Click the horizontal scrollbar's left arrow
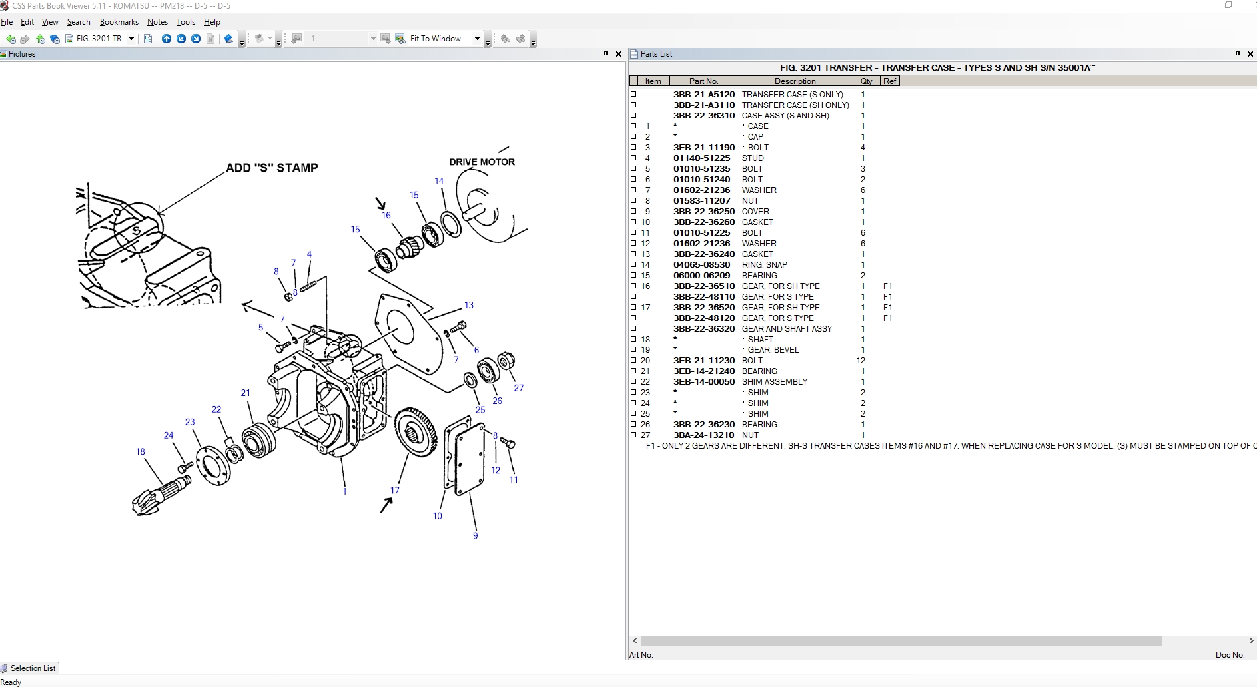Screen dimensions: 1257x687 click(635, 640)
